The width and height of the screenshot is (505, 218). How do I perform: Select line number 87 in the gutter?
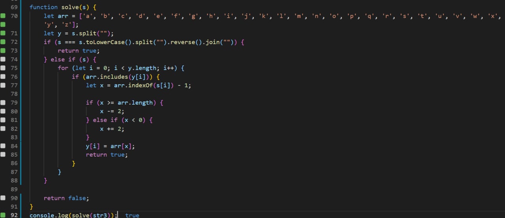tap(14, 172)
